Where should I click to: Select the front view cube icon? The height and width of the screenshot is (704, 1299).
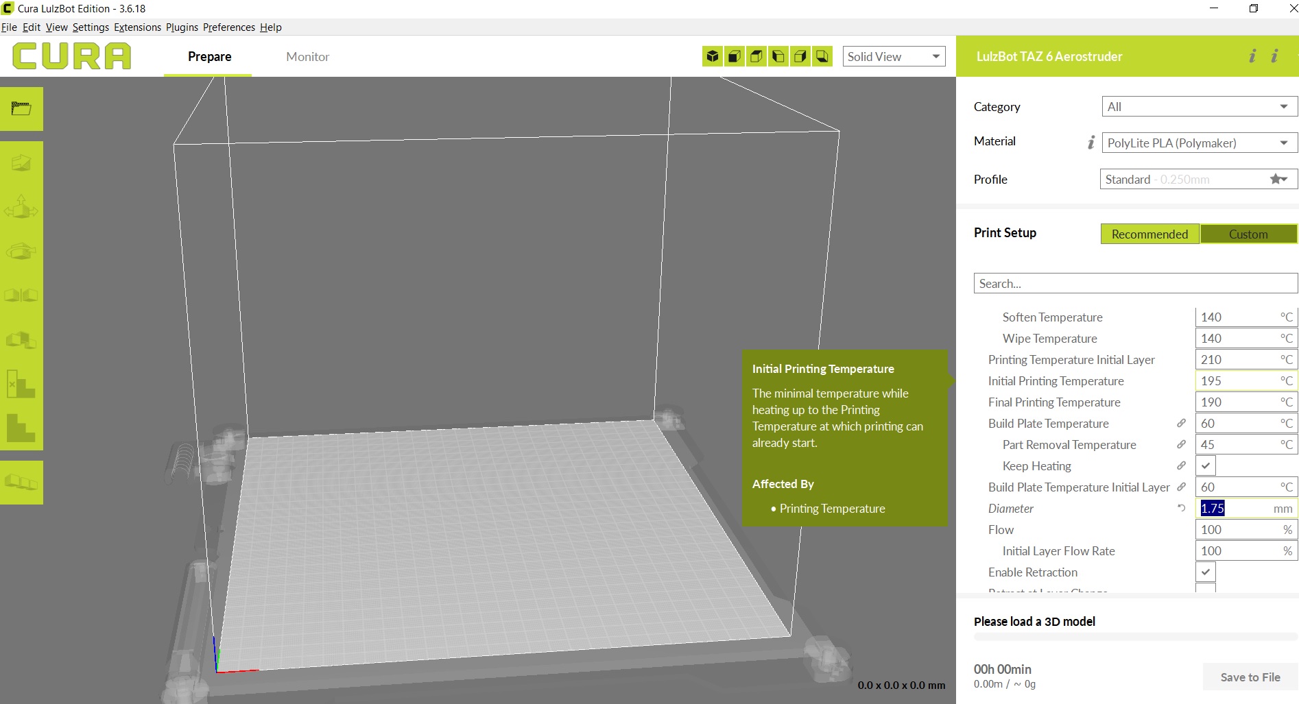pyautogui.click(x=735, y=56)
